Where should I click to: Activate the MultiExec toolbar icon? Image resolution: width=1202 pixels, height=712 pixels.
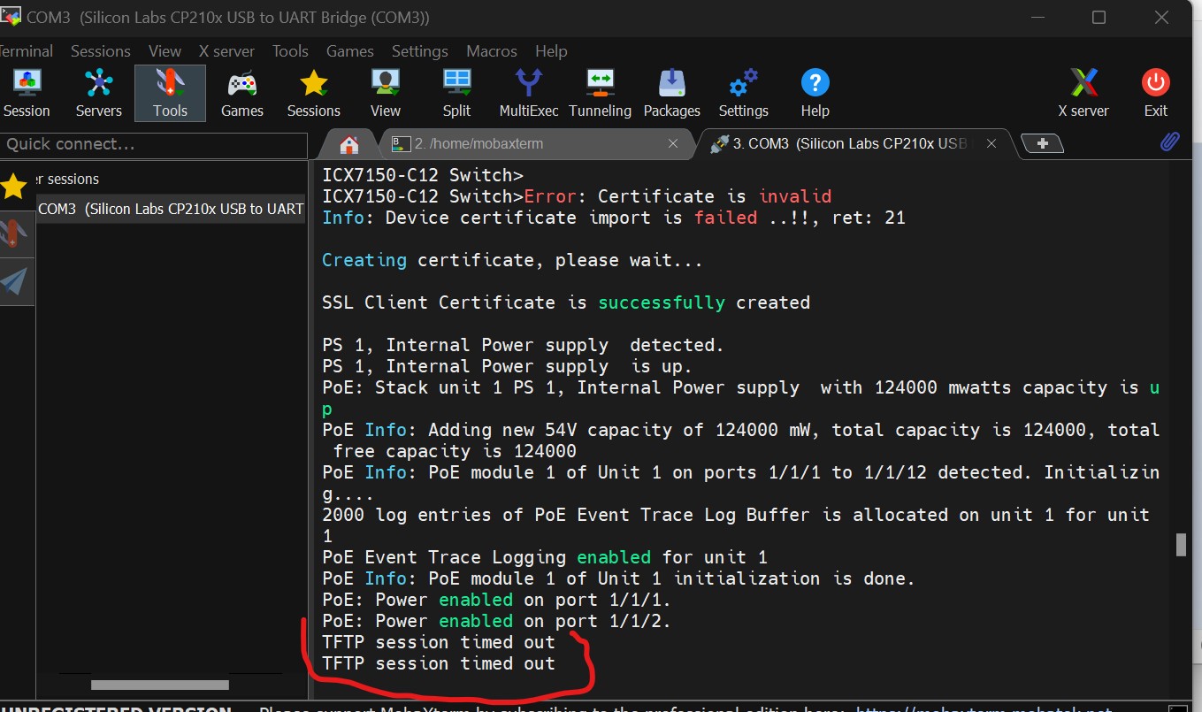tap(529, 93)
